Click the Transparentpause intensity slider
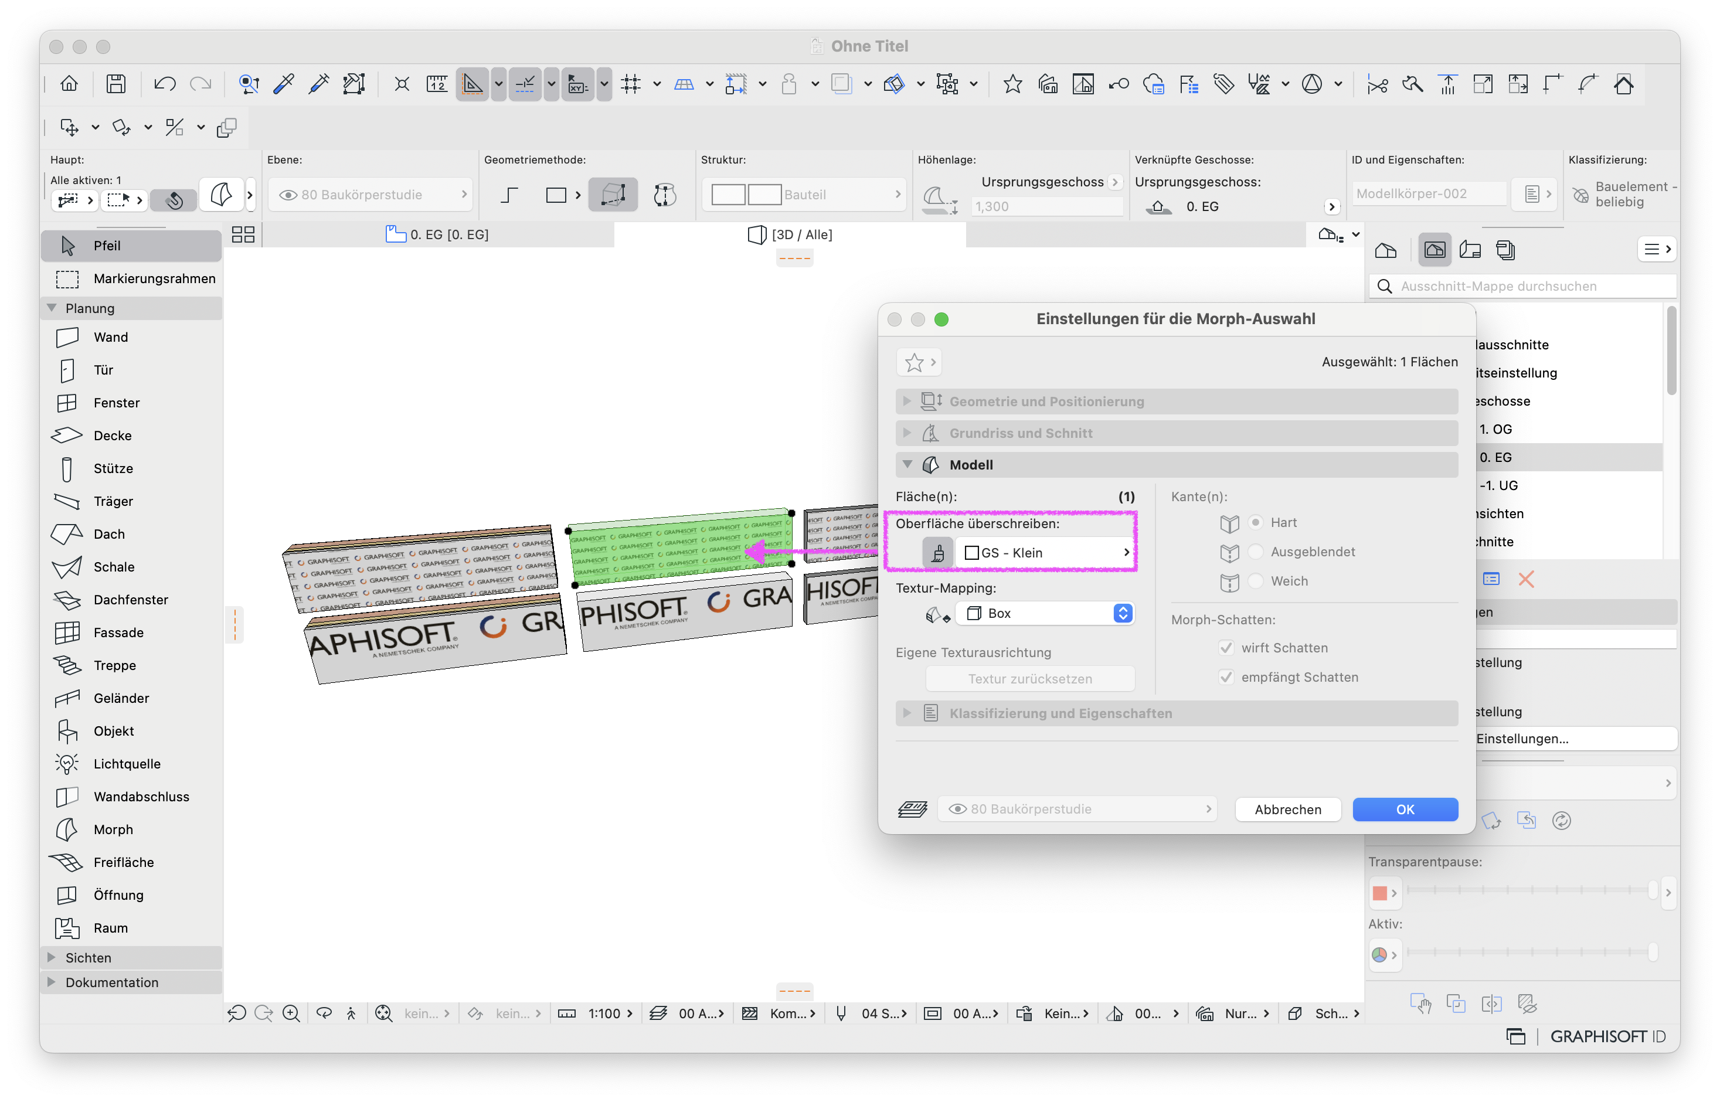1720x1102 pixels. coord(1532,890)
